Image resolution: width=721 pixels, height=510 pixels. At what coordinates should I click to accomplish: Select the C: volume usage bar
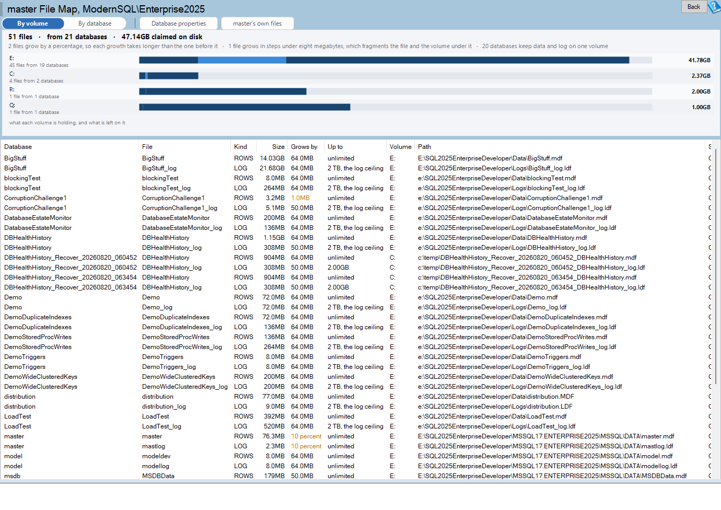pos(396,76)
